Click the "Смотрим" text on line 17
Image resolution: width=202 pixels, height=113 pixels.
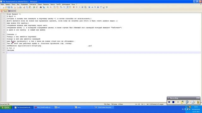click(10, 50)
